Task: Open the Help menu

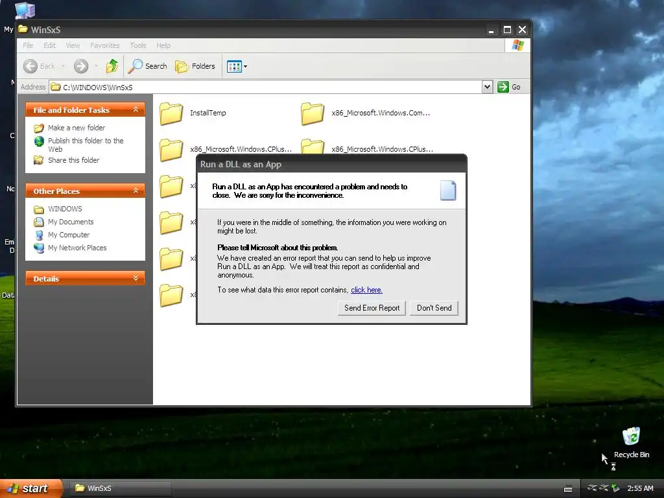Action: click(x=163, y=45)
